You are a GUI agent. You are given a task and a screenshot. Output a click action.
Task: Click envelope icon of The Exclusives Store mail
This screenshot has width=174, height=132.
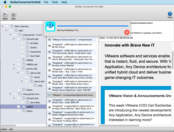coord(50,52)
